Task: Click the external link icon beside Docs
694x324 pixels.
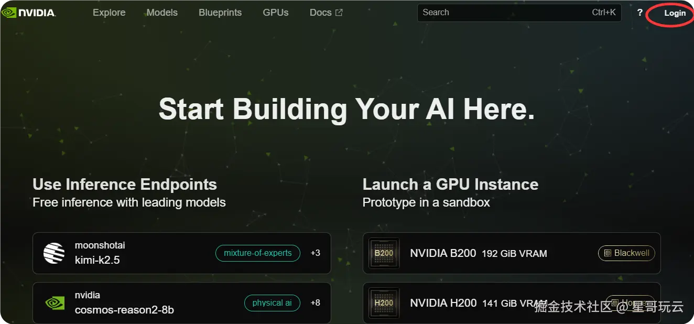Action: click(x=339, y=13)
